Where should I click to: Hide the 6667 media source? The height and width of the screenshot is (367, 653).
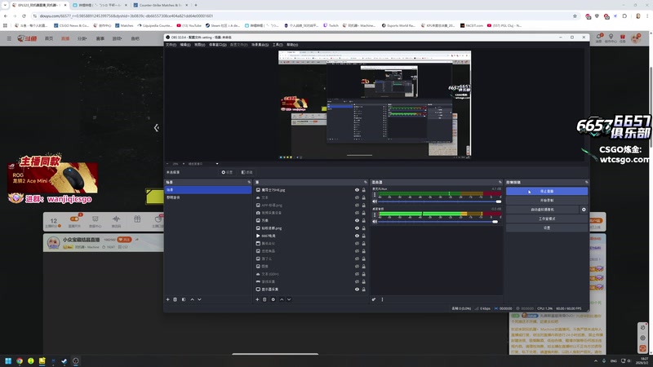(357, 236)
